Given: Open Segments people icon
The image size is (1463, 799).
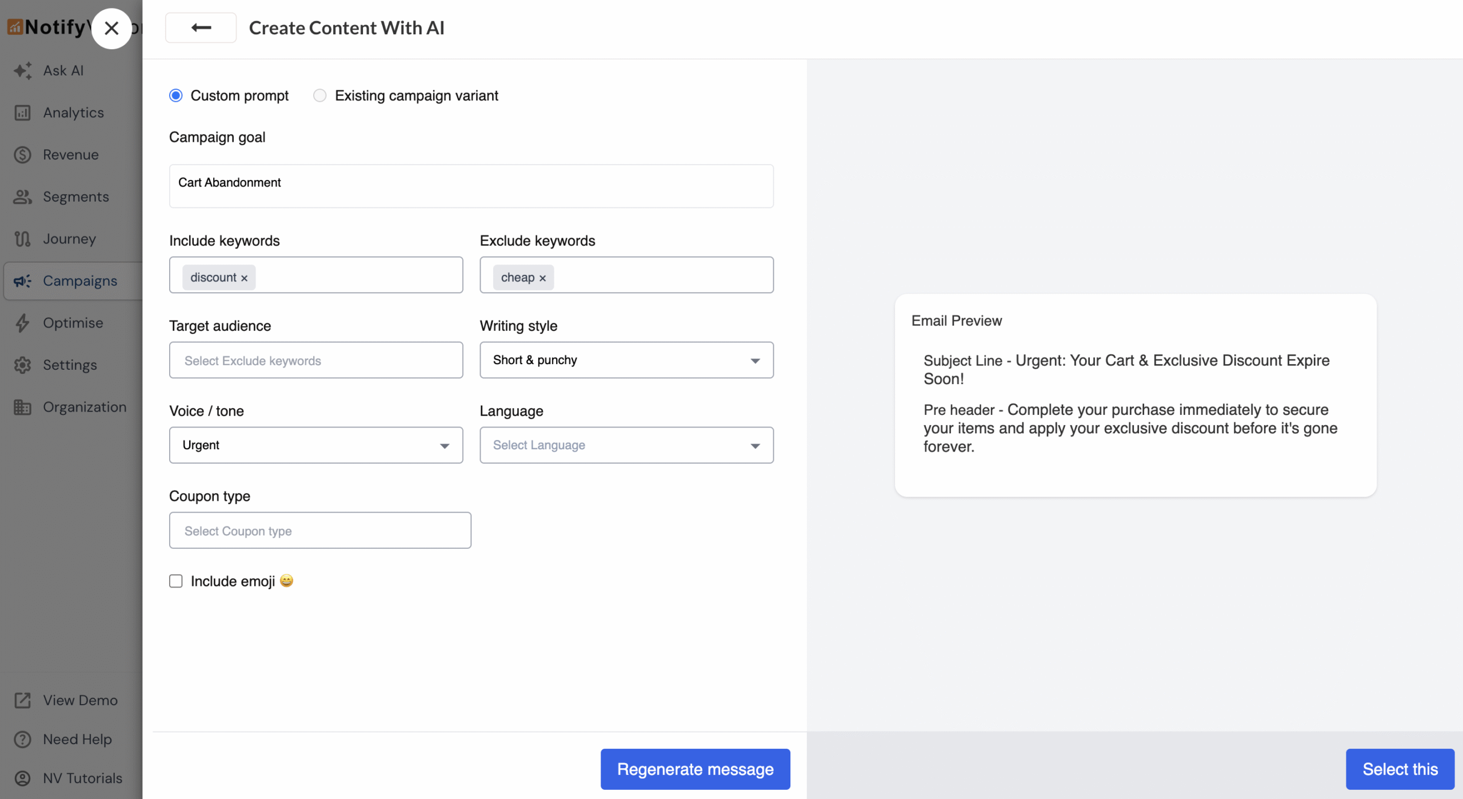Looking at the screenshot, I should [23, 197].
